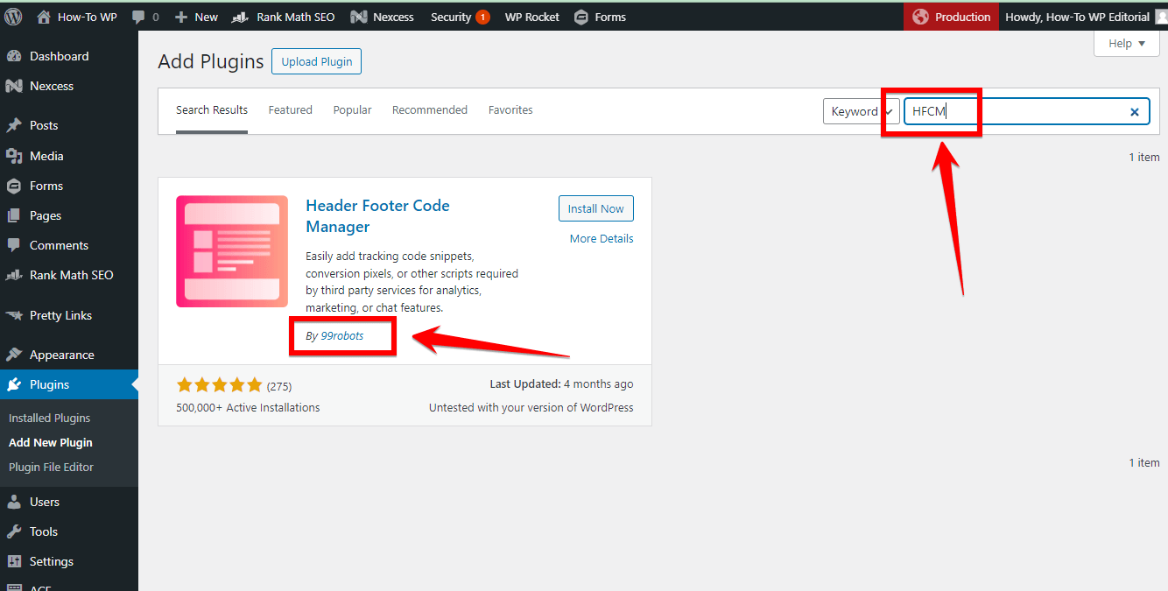1168x591 pixels.
Task: Open the More Details link
Action: (x=602, y=238)
